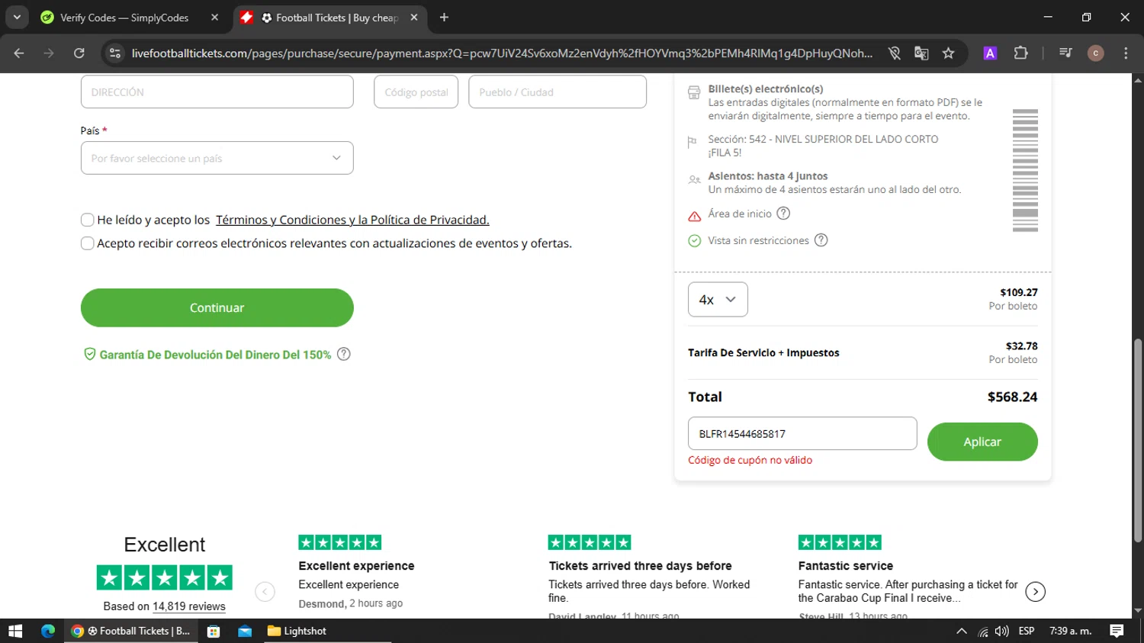This screenshot has width=1144, height=643.
Task: Open Microsoft Edge from the taskbar
Action: 48,631
